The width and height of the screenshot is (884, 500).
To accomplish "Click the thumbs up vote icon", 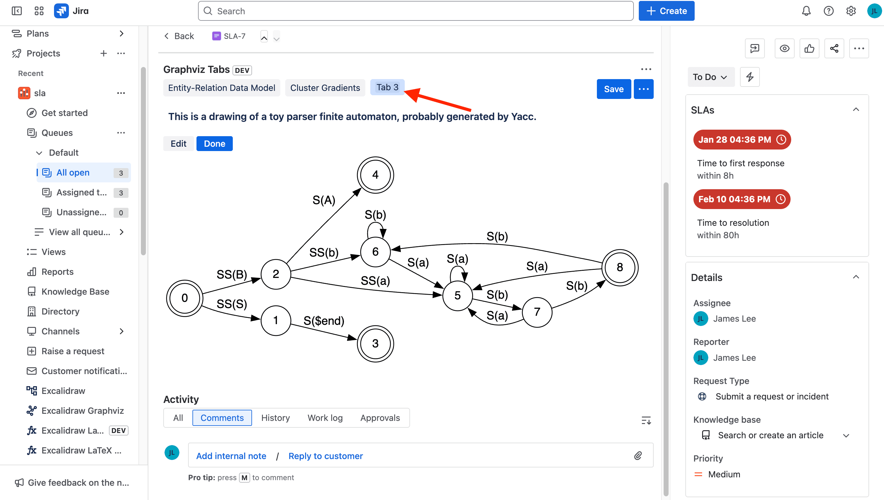I will [809, 48].
